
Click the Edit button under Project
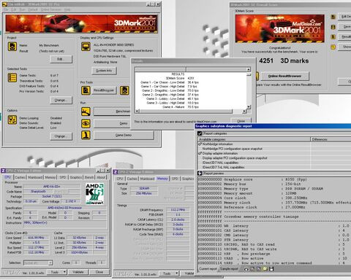61,59
